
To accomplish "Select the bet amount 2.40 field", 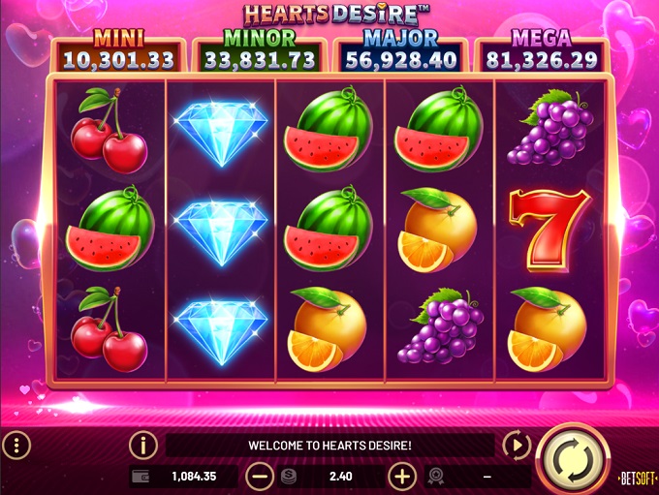I will (x=330, y=477).
